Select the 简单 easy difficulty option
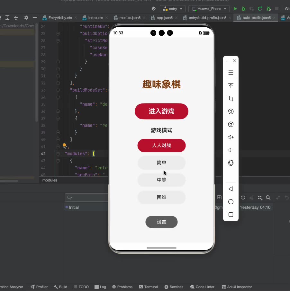 (x=161, y=163)
